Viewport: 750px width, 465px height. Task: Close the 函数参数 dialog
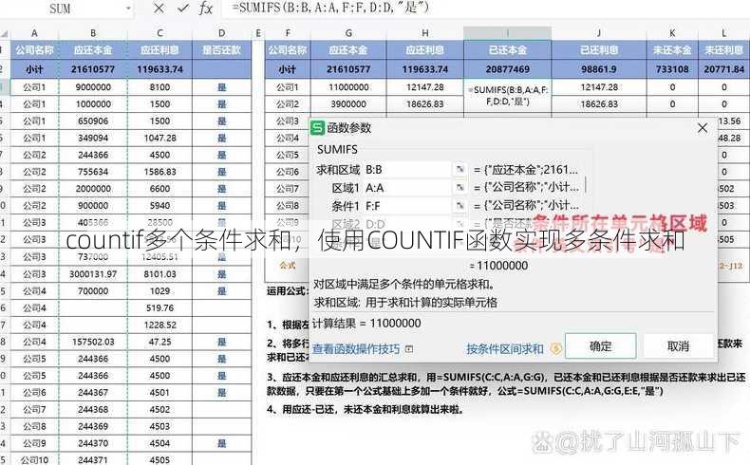pyautogui.click(x=703, y=127)
